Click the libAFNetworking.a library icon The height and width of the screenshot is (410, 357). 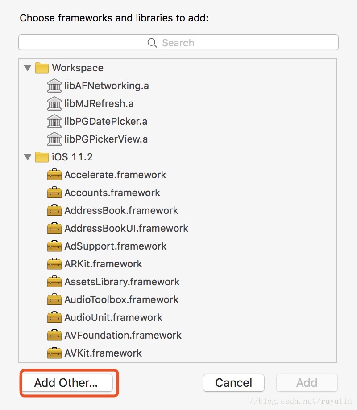54,86
